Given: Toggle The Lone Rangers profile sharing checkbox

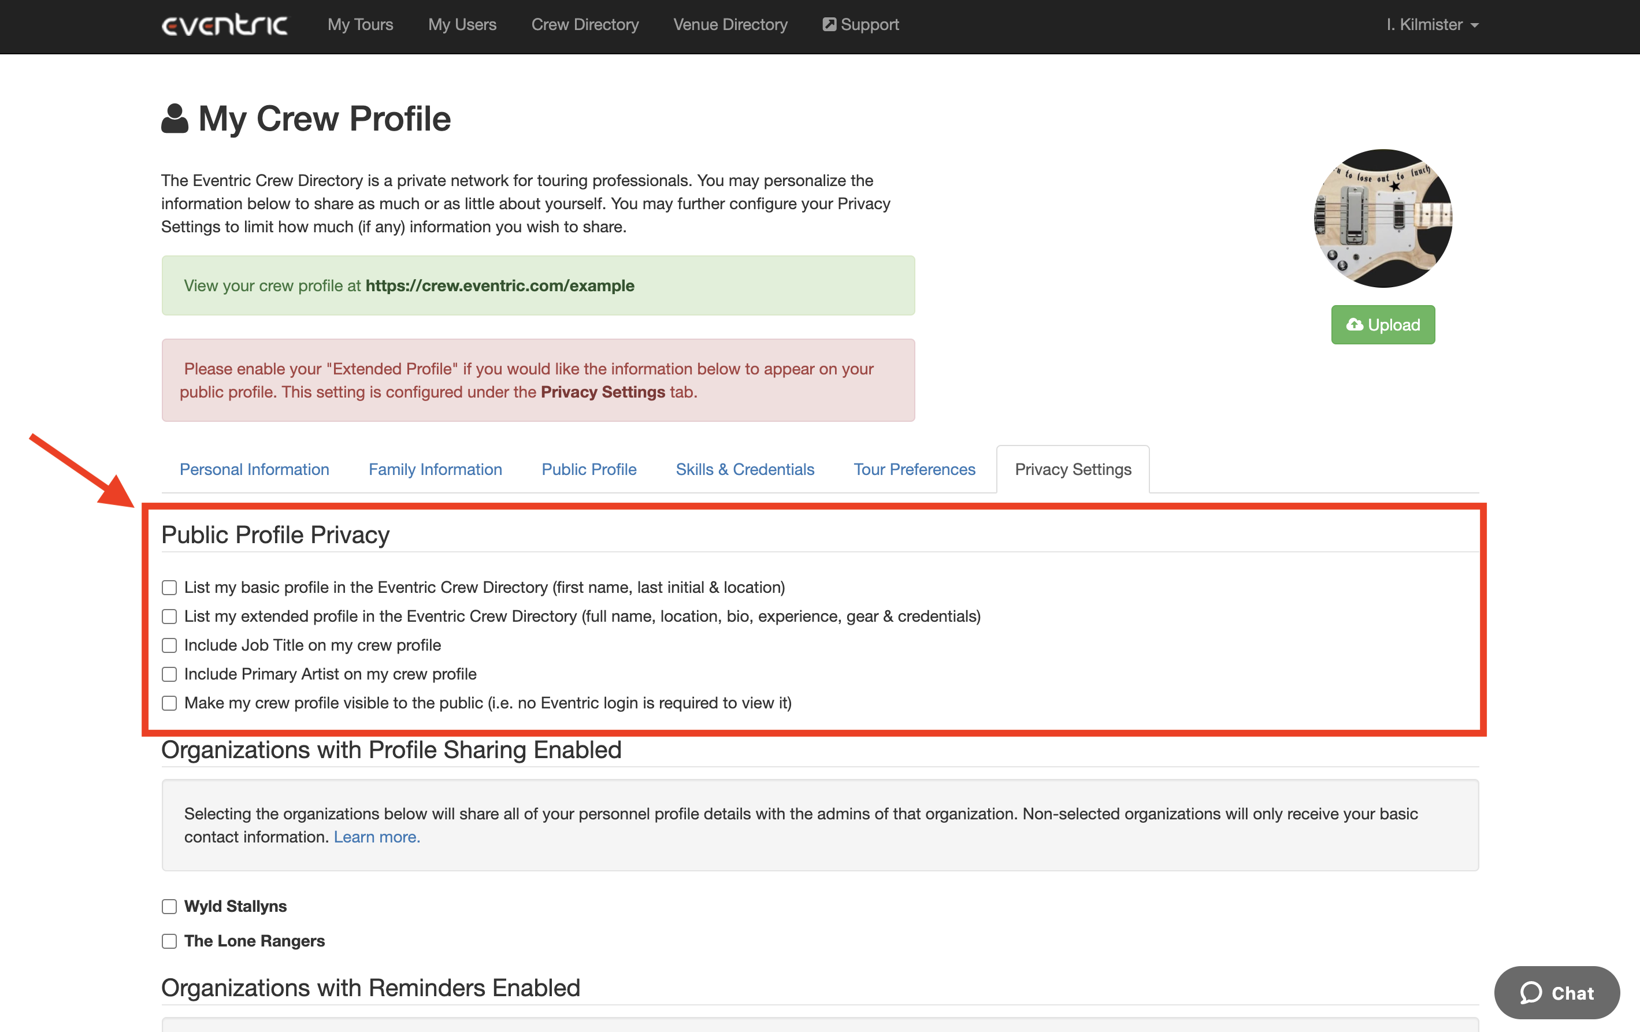Looking at the screenshot, I should click(169, 941).
